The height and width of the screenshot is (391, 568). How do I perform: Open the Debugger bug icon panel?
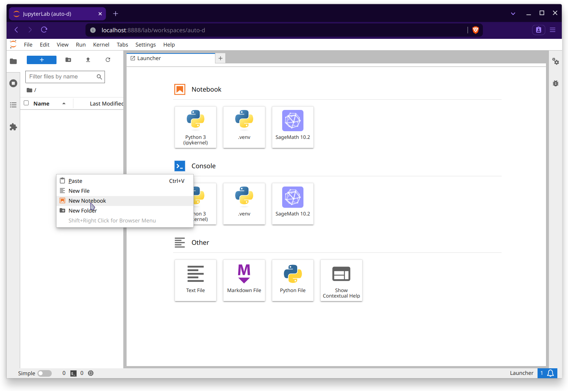pos(556,84)
